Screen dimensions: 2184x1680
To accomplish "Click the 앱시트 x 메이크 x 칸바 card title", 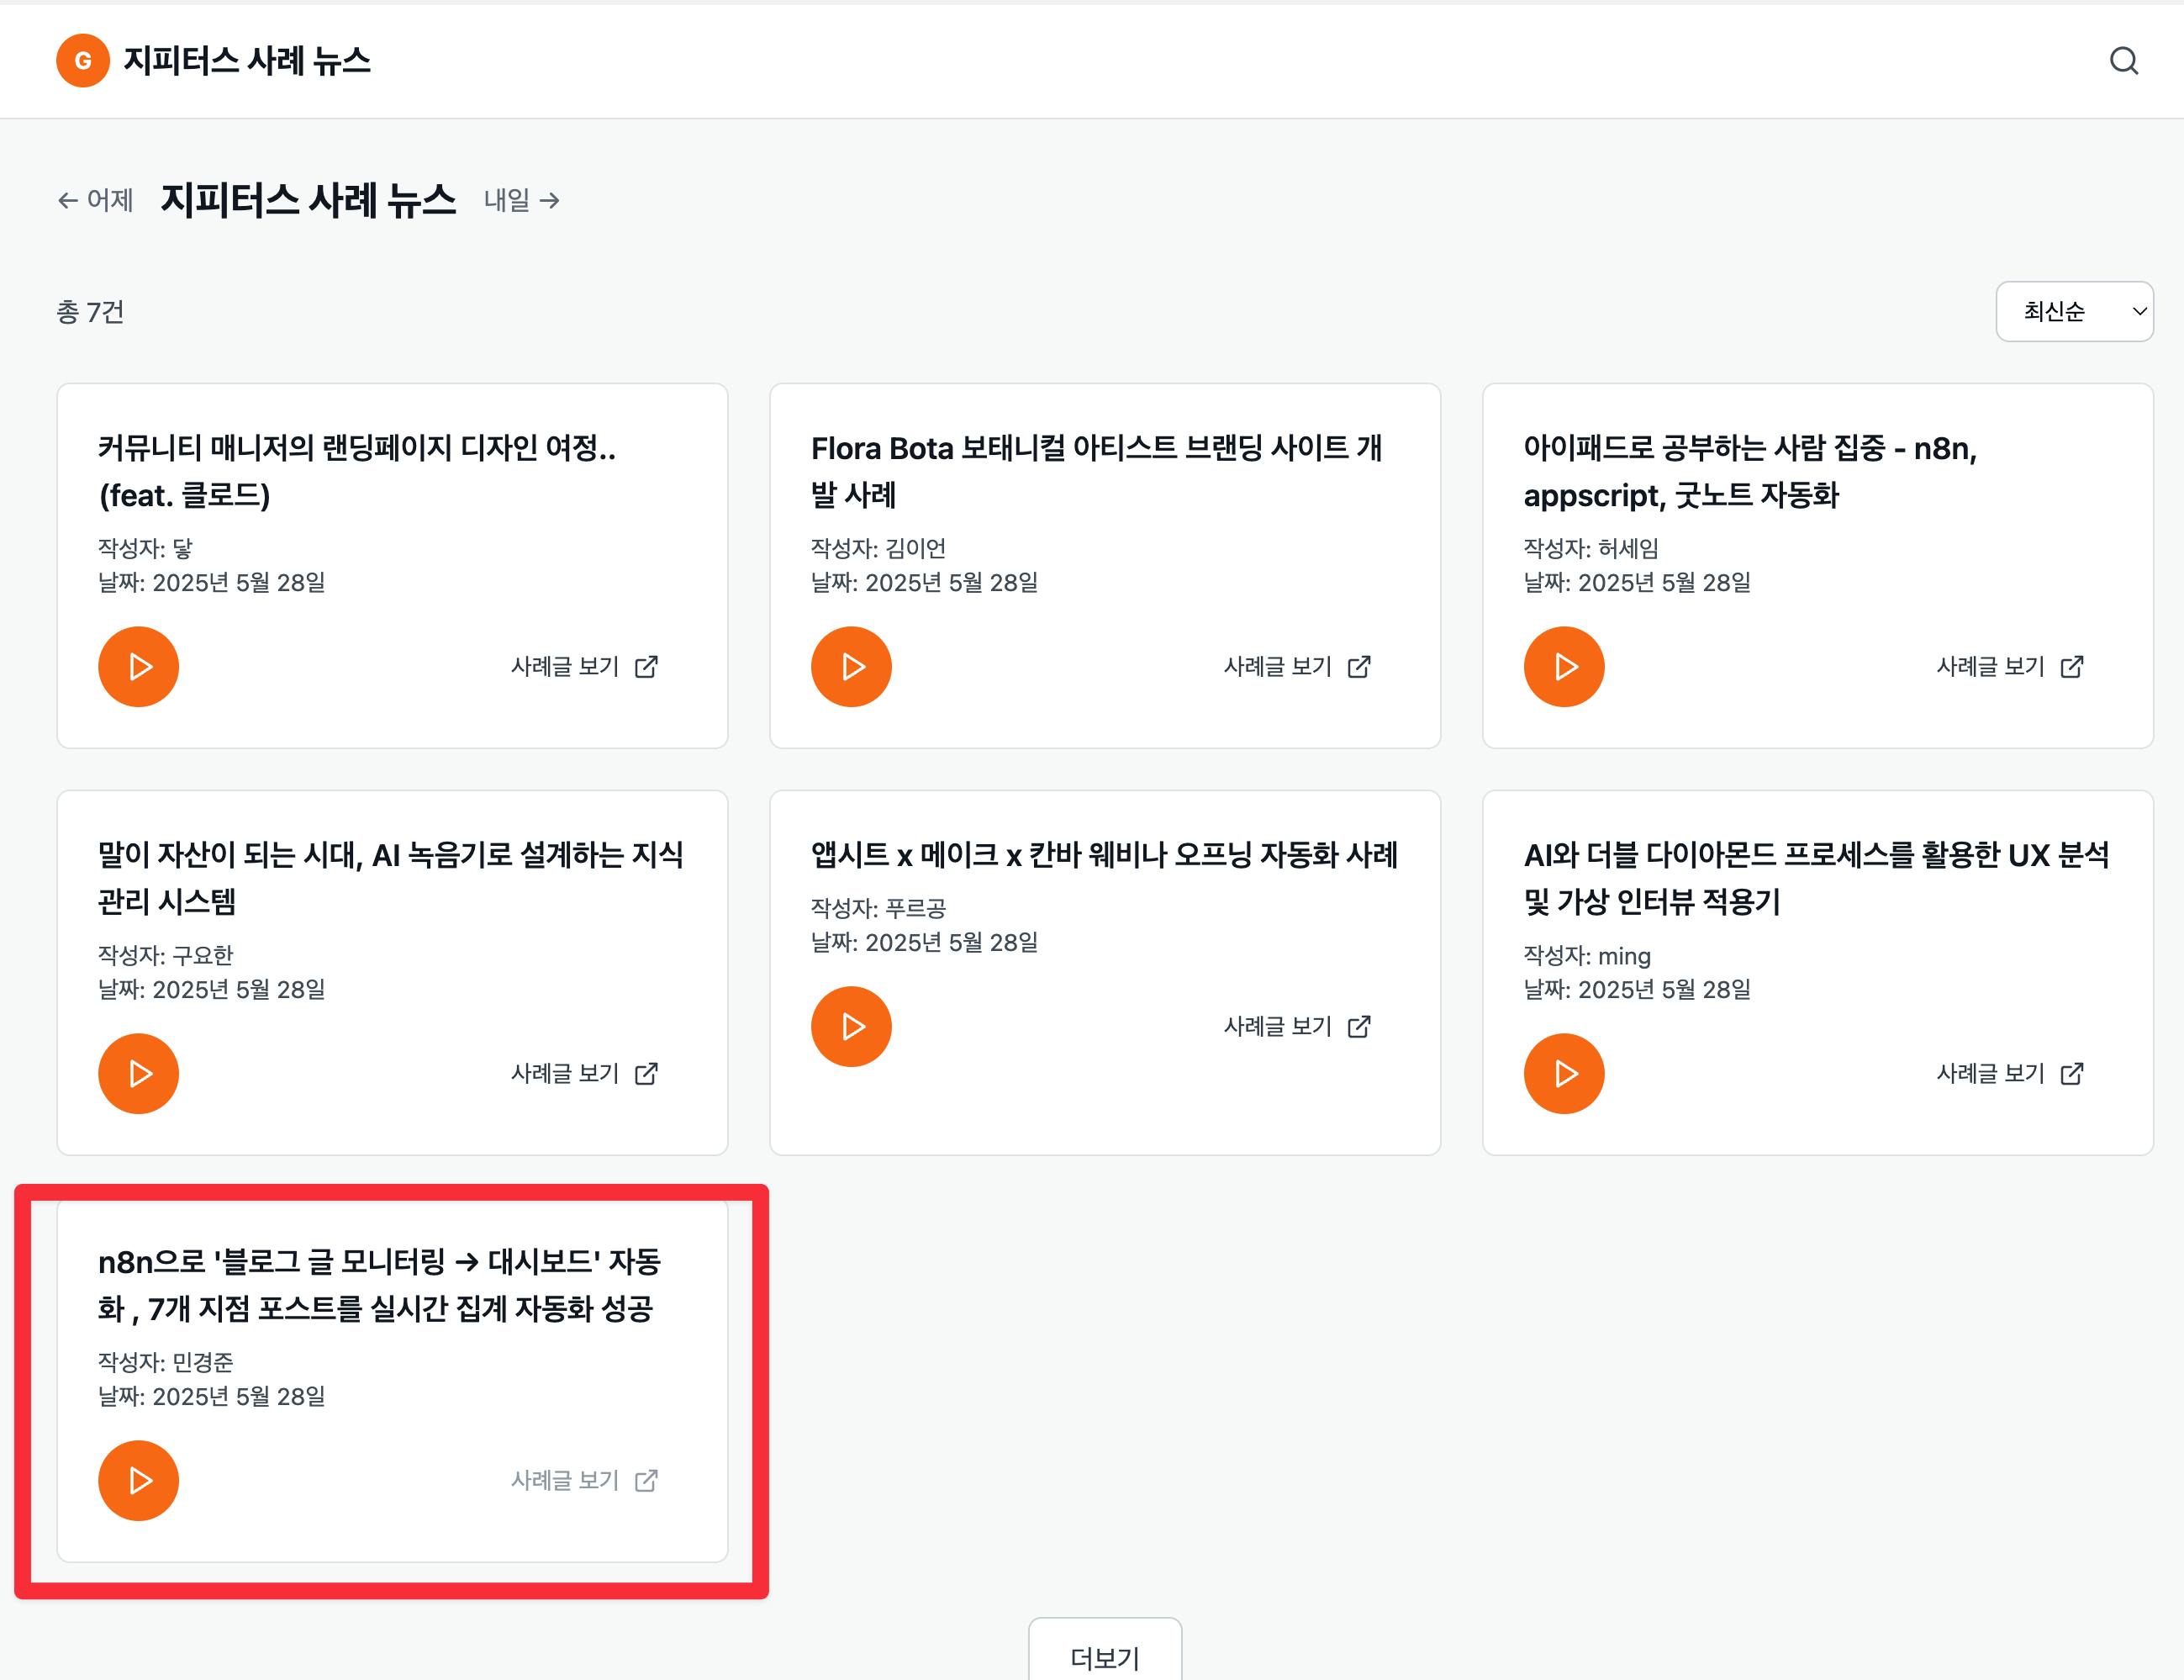I will pos(1104,856).
